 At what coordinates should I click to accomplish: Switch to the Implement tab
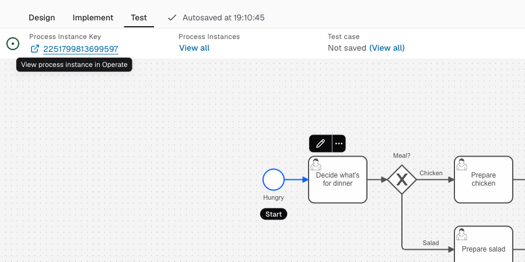point(93,17)
